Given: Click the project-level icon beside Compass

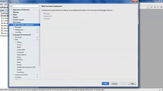Looking at the screenshot, I should pos(37,77).
